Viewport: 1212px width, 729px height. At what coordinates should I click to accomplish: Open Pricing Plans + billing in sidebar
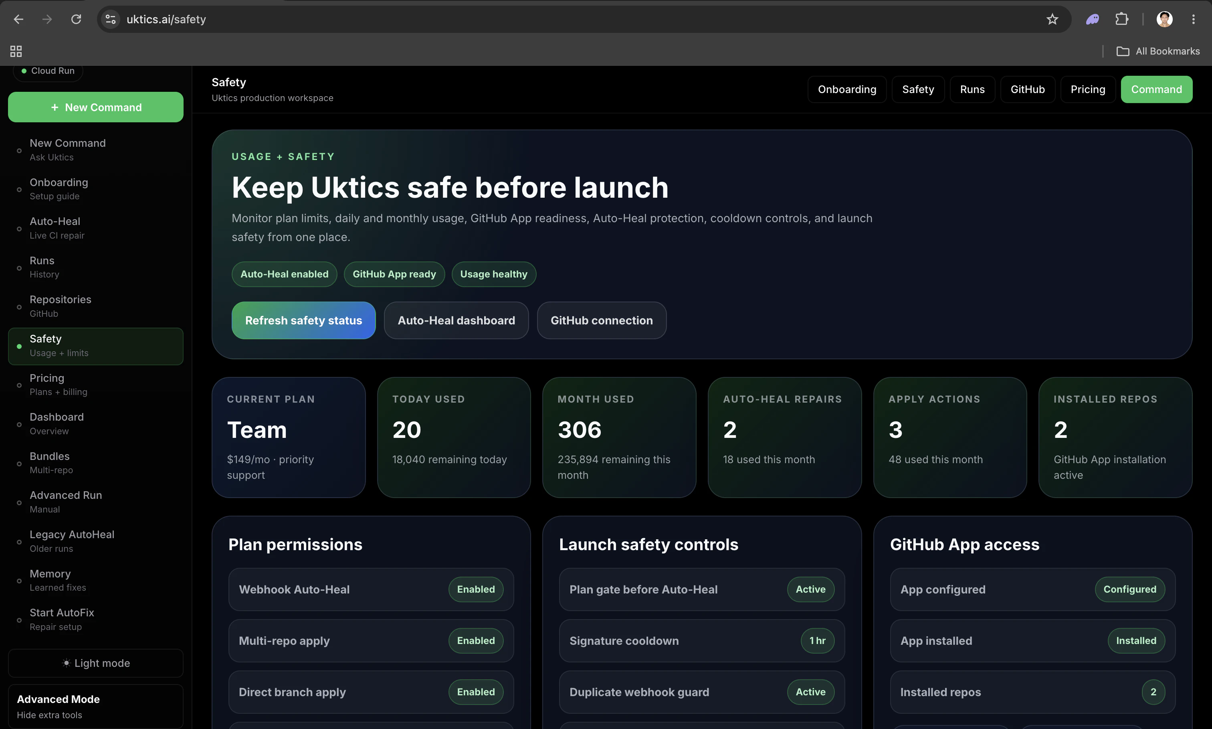[96, 385]
